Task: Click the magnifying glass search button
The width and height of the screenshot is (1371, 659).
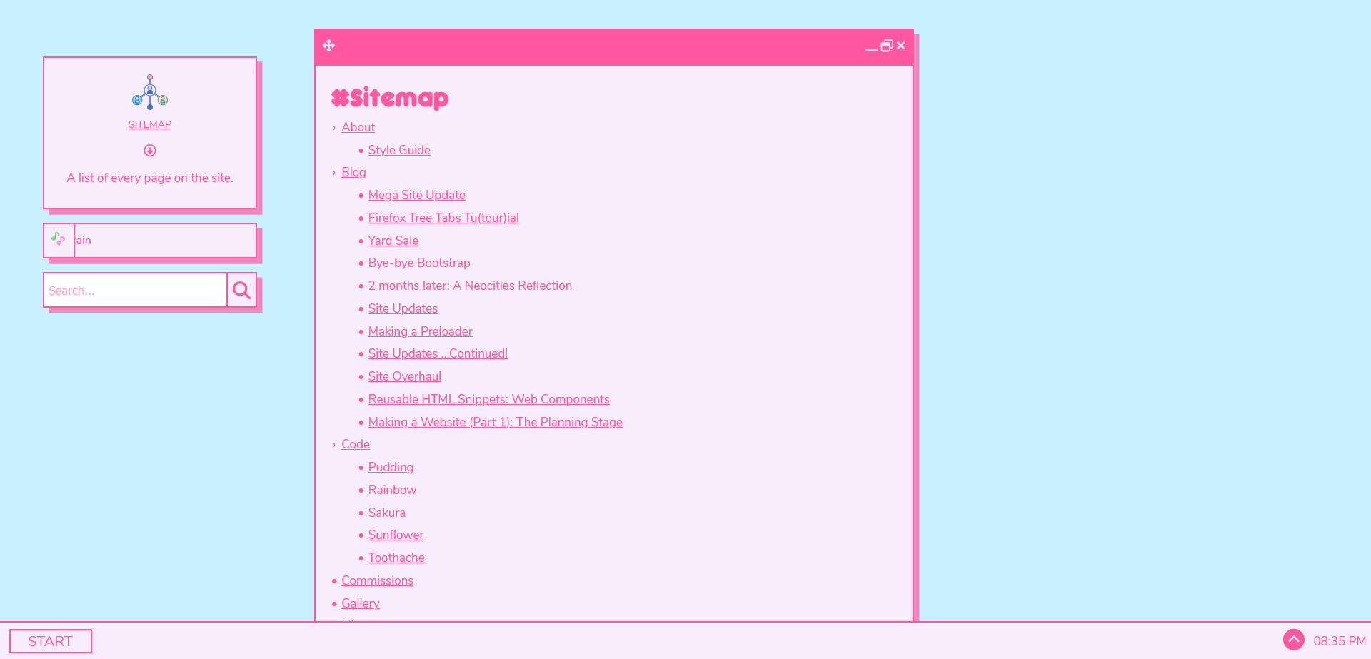Action: (x=241, y=291)
